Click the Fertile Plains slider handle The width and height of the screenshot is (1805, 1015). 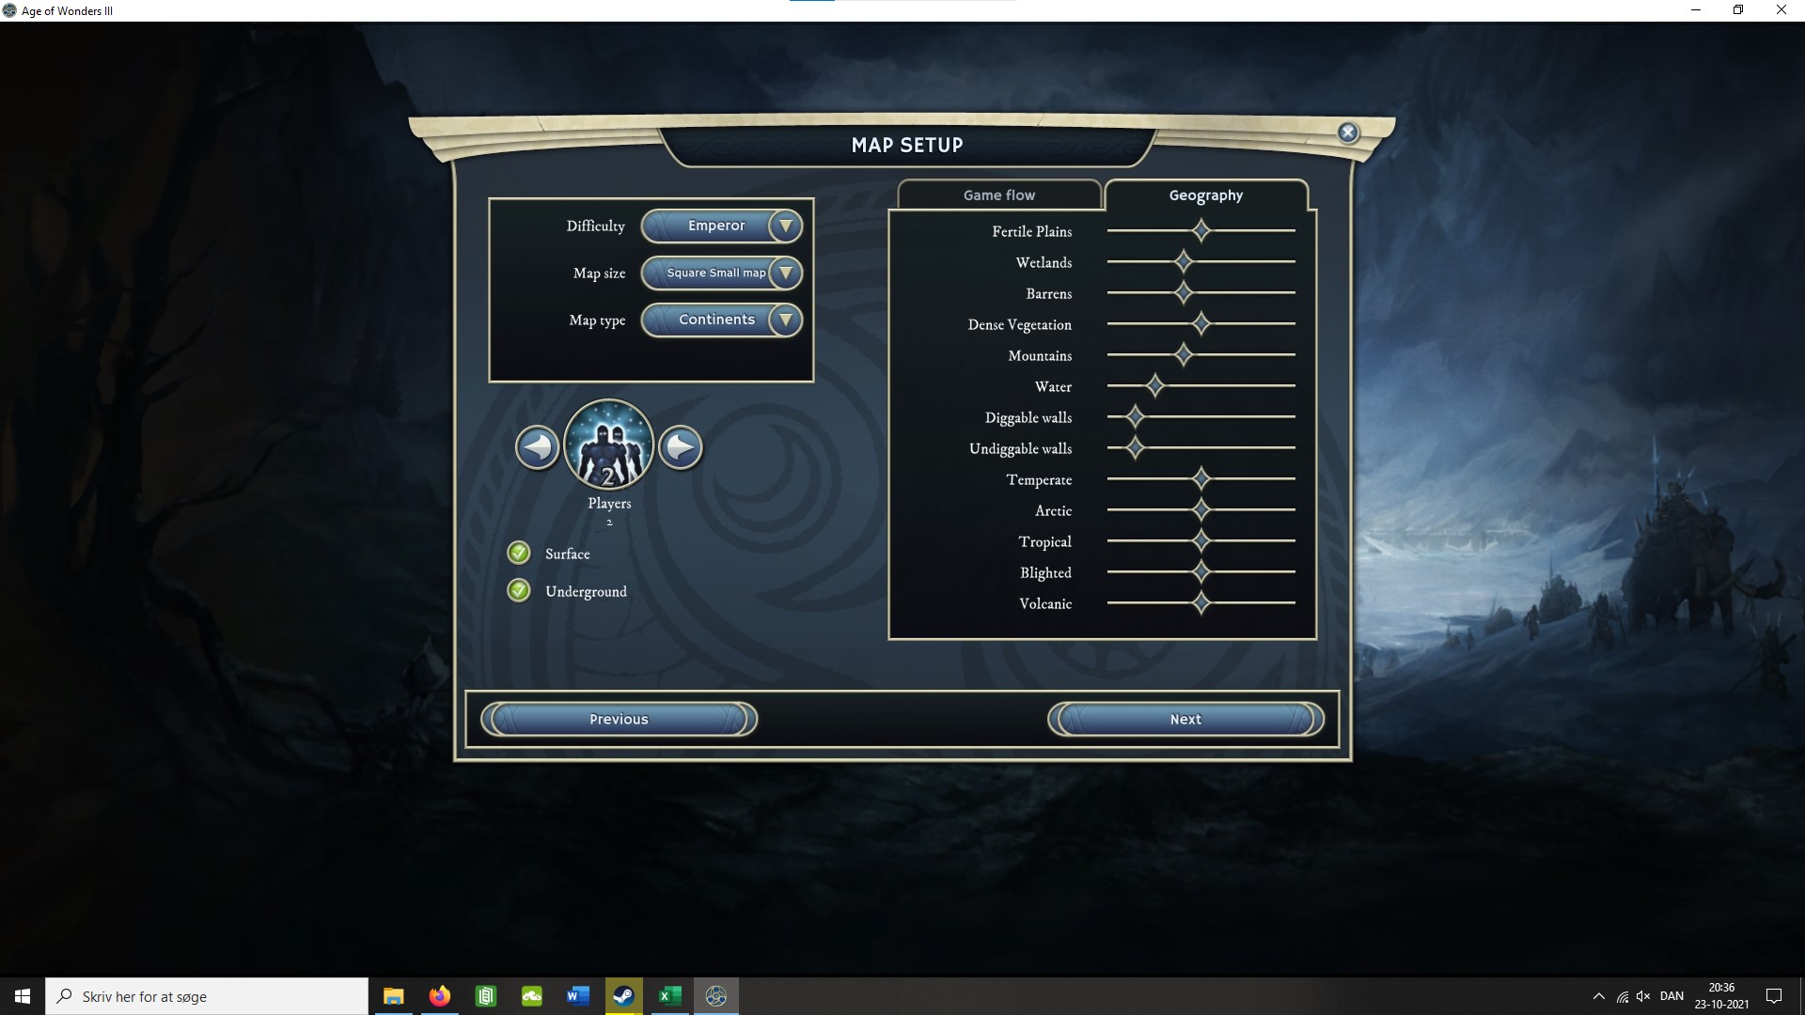click(1201, 230)
